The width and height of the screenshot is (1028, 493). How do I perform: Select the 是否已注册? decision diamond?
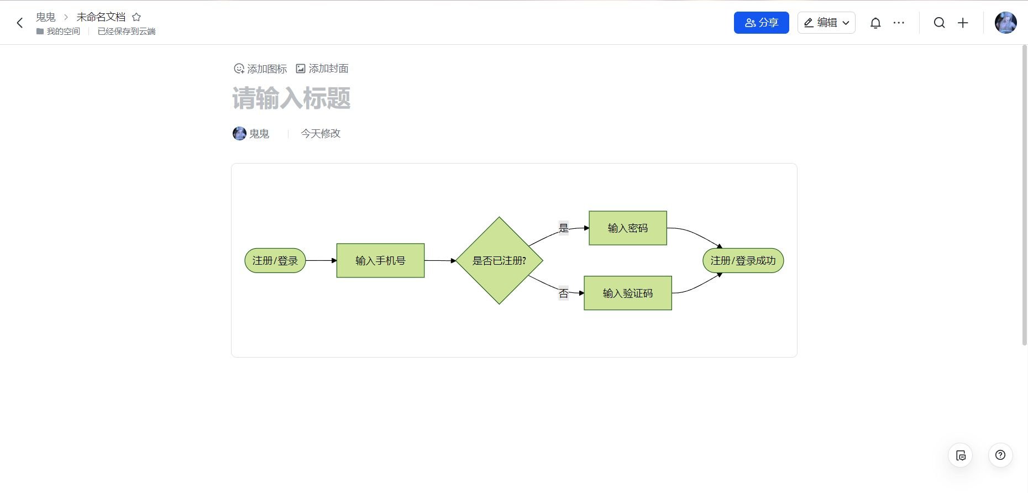(499, 260)
